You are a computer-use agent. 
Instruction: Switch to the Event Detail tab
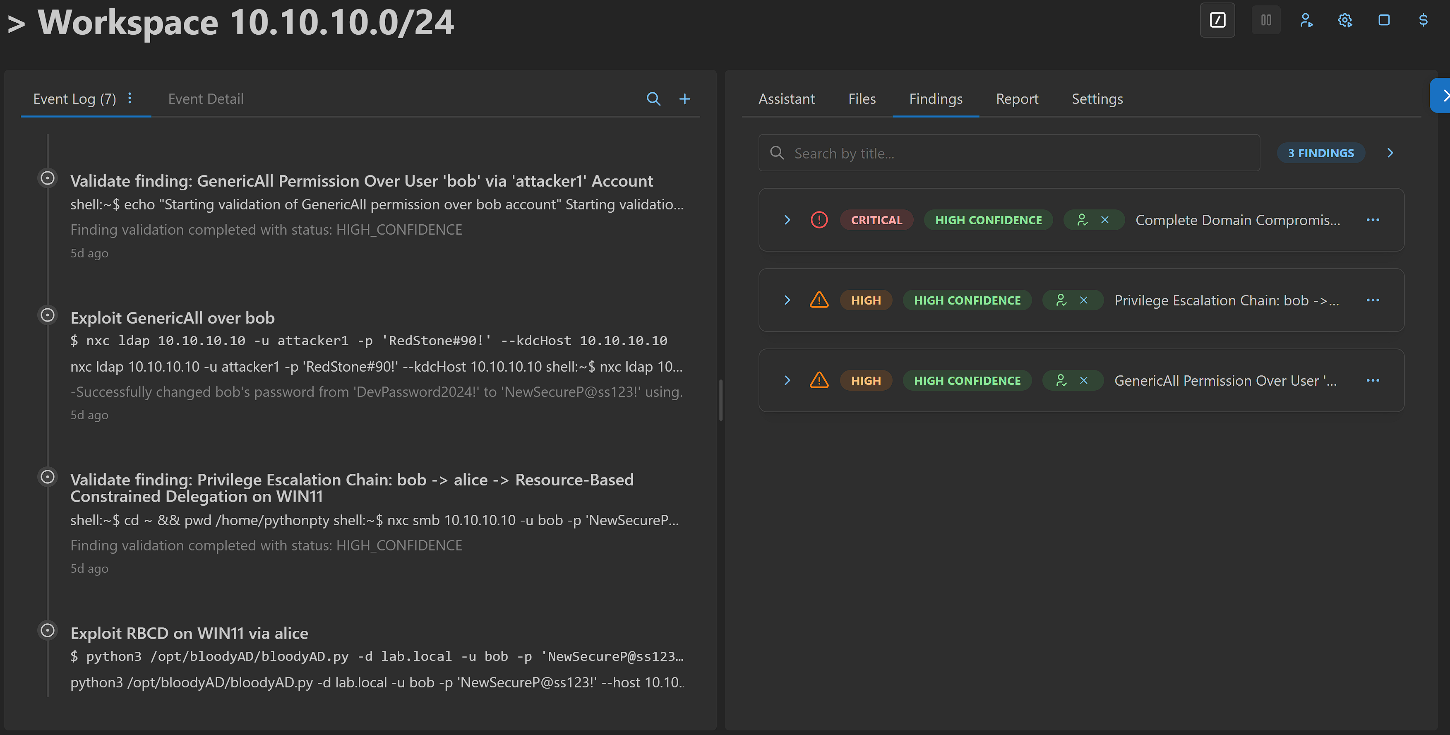(205, 99)
